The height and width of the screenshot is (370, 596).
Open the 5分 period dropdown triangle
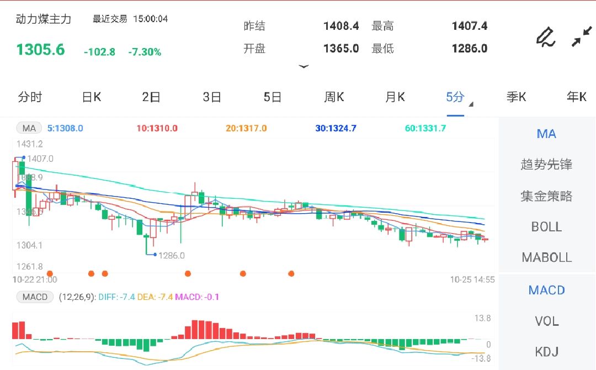pos(471,104)
